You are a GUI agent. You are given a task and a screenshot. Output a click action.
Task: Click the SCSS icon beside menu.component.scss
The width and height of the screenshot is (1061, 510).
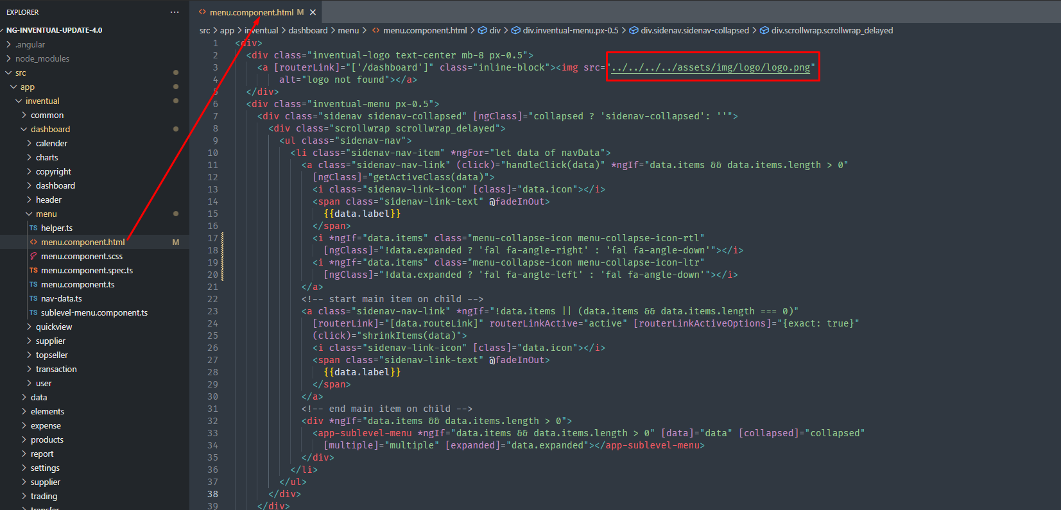click(33, 256)
